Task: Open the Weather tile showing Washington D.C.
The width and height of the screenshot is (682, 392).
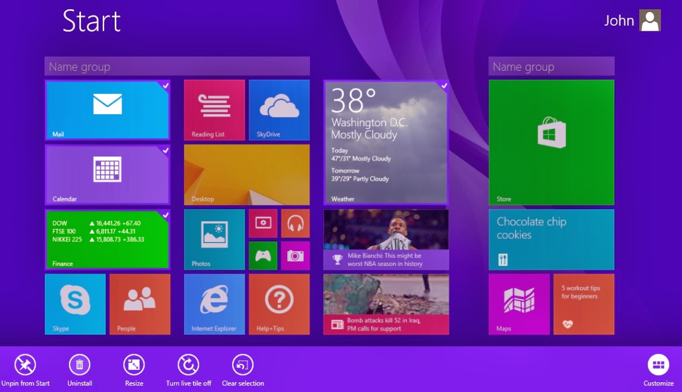Action: point(386,142)
